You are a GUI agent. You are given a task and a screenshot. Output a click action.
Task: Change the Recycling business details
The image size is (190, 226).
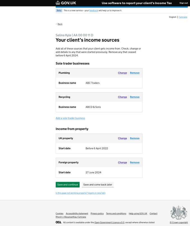(x=122, y=97)
